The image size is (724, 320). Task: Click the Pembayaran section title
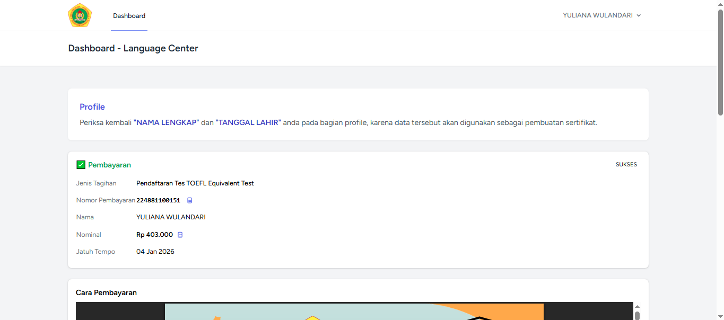[x=109, y=165]
